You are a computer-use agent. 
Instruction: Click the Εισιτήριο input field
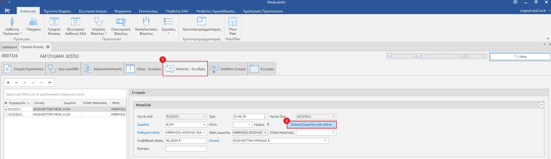coord(186,149)
